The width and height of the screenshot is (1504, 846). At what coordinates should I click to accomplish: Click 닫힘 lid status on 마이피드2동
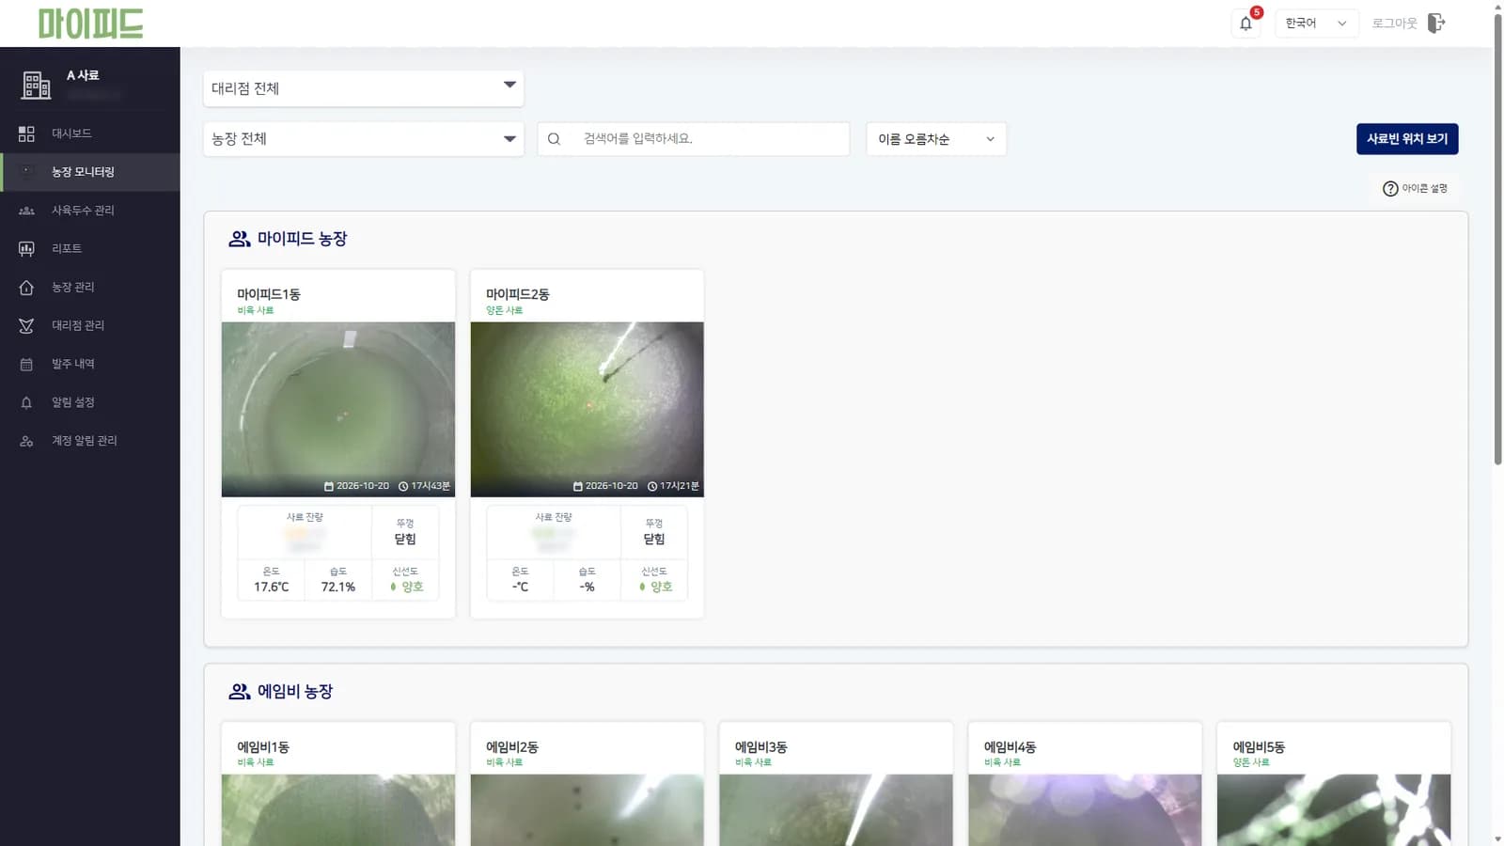[x=654, y=540]
